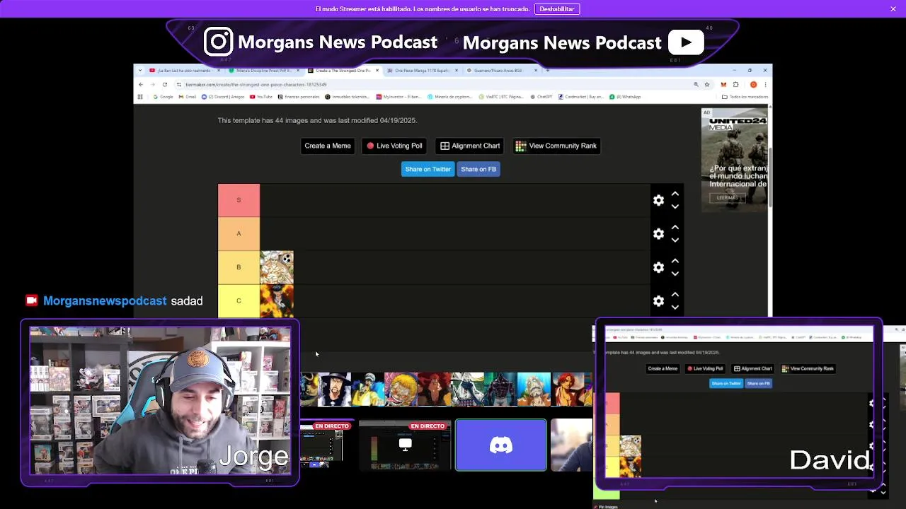The image size is (906, 509).
Task: Select the orange A tier label
Action: tap(239, 233)
